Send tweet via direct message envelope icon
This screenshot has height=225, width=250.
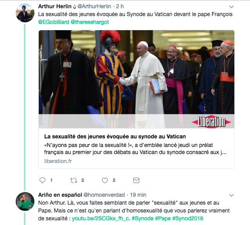pyautogui.click(x=136, y=180)
